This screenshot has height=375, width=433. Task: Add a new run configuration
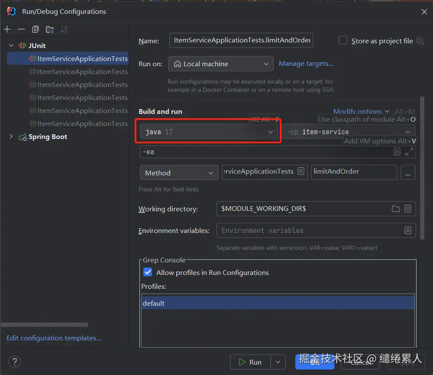[7, 29]
